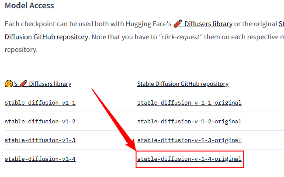Visit the stable-diffusion-v-1-2-original link
This screenshot has width=284, height=177.
tap(189, 122)
